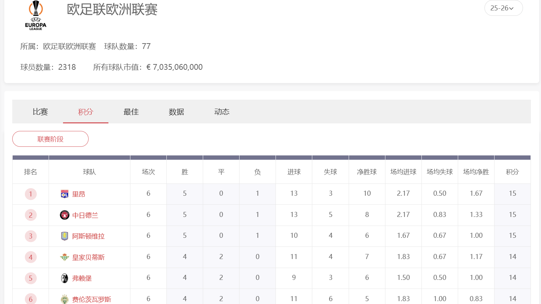Image resolution: width=541 pixels, height=304 pixels.
Task: Open the 阿斯顿维拉 team name link
Action: click(88, 236)
